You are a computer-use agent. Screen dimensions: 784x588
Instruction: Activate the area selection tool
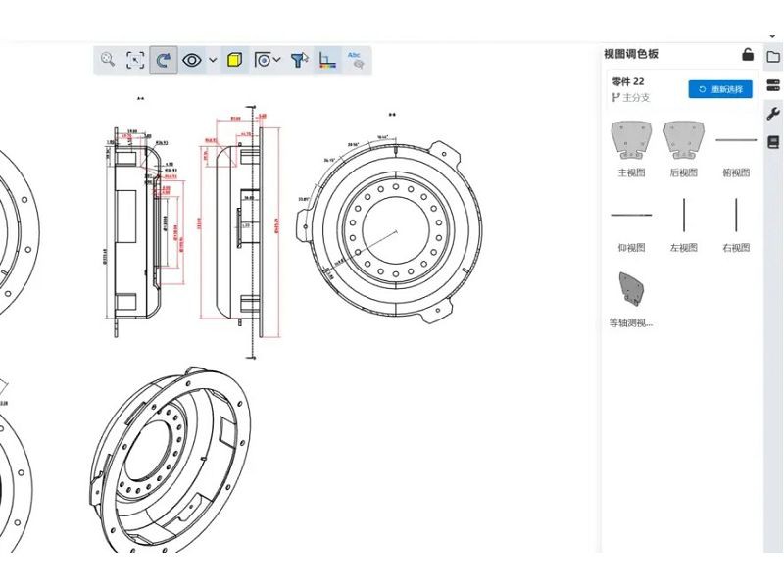point(133,59)
